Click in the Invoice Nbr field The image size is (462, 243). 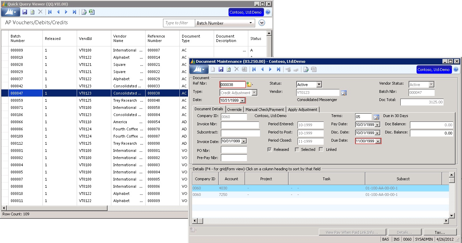[240, 125]
